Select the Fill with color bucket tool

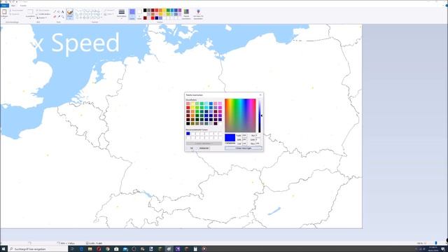tap(59, 11)
